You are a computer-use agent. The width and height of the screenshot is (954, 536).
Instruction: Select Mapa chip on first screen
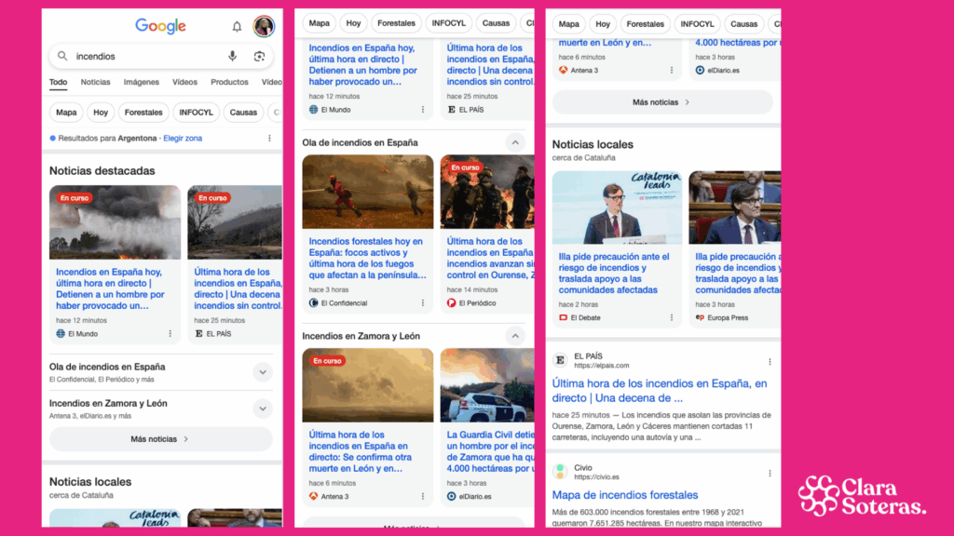coord(66,113)
